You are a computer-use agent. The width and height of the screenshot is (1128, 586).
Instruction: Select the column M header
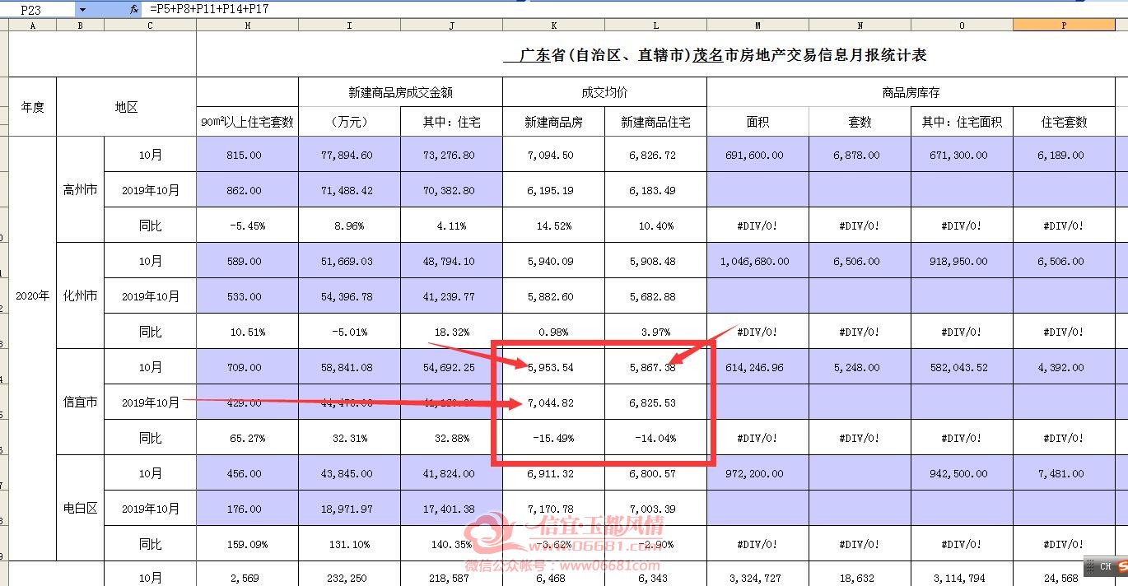click(757, 25)
